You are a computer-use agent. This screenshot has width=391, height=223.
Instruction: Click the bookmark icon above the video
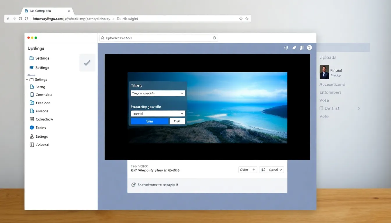pyautogui.click(x=302, y=48)
